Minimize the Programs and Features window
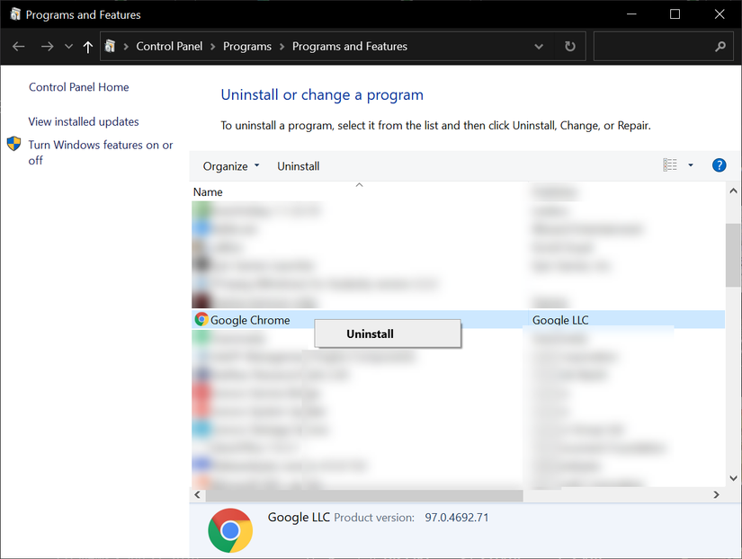Image resolution: width=742 pixels, height=559 pixels. point(631,14)
